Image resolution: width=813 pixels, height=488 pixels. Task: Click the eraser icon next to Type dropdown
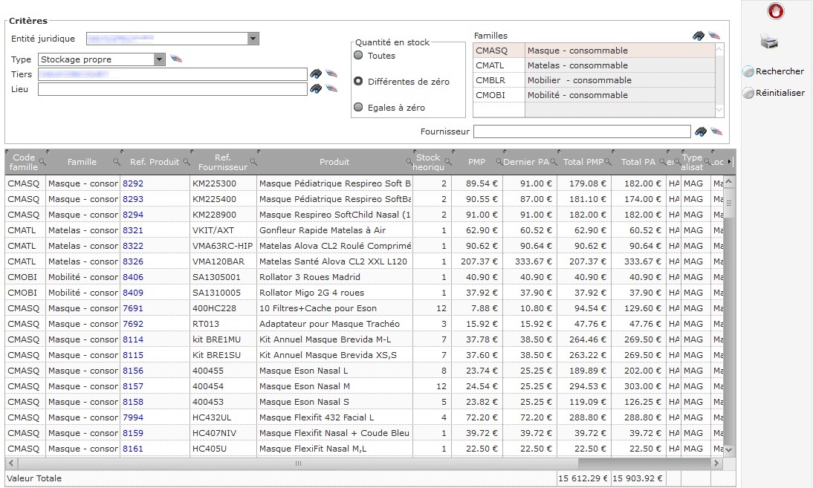176,59
